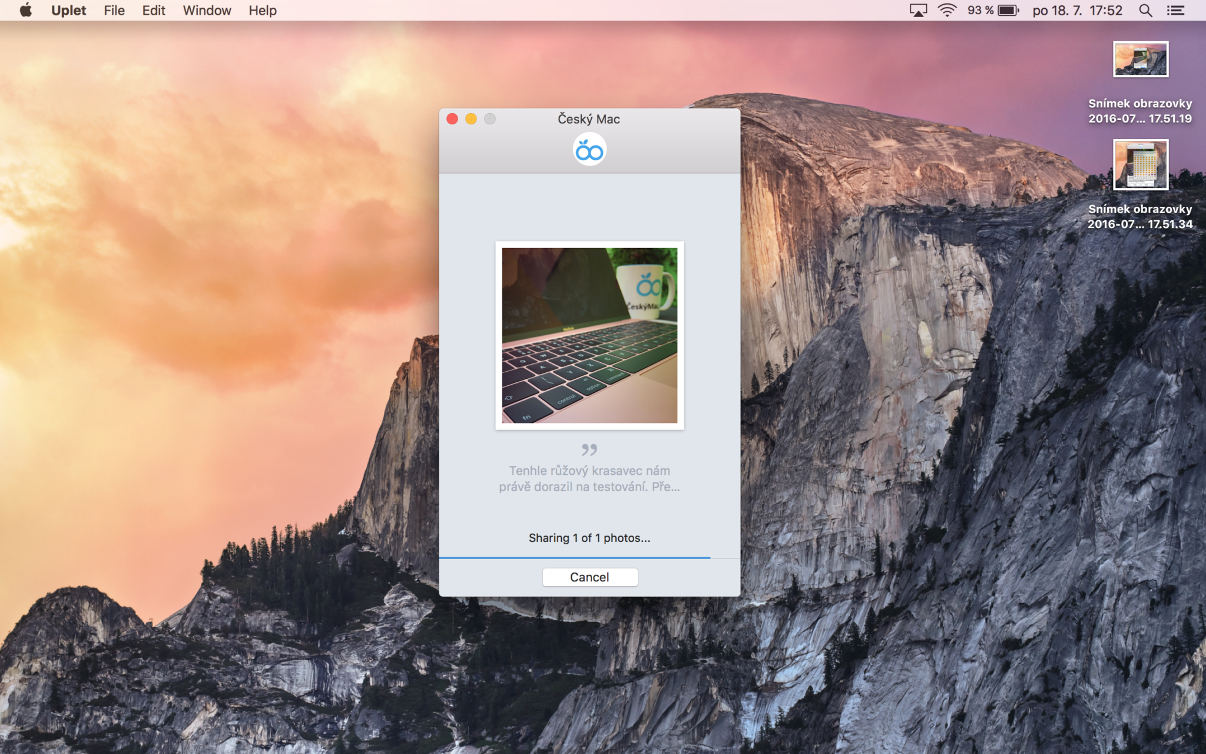Select Snímek obrazovky 17.51.34 desktop file
Viewport: 1206px width, 754px height.
[x=1140, y=165]
